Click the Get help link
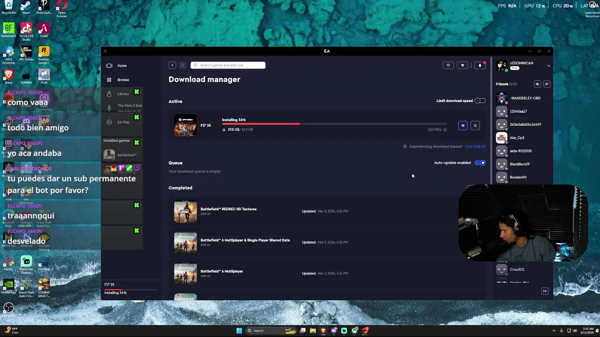 tap(475, 147)
